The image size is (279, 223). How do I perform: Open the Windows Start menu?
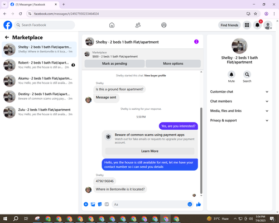pyautogui.click(x=5, y=219)
